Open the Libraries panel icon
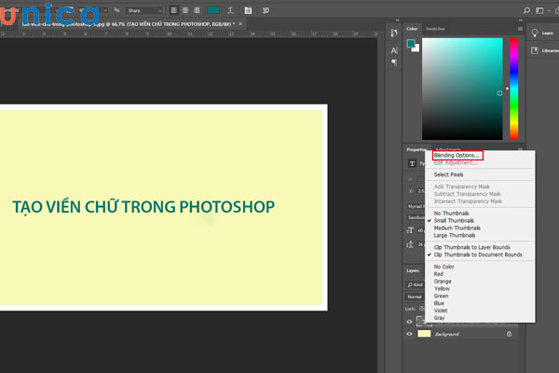559x373 pixels. [x=535, y=50]
